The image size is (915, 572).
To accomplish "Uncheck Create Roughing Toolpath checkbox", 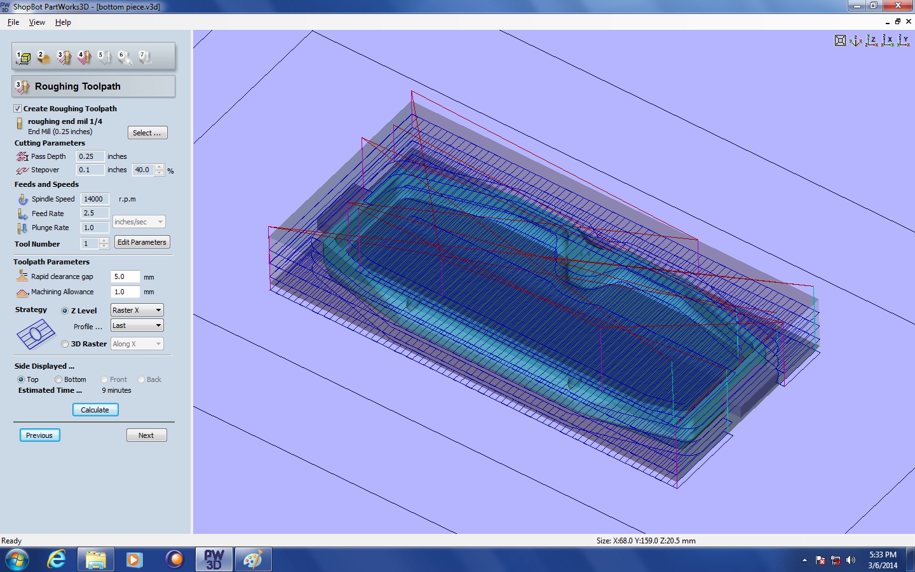I will point(18,109).
